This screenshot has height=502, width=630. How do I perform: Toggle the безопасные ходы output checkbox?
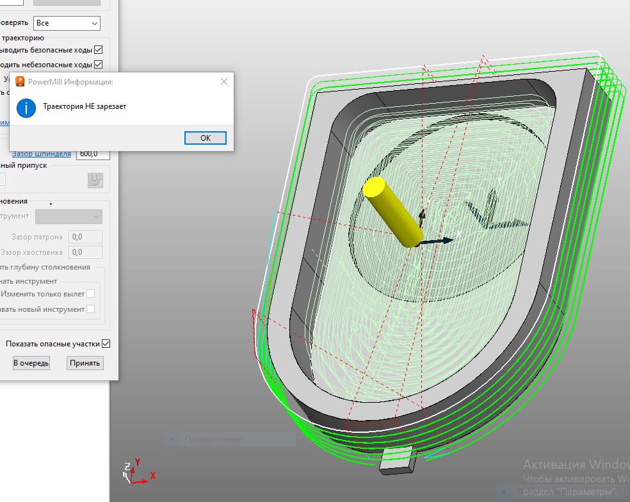[99, 50]
